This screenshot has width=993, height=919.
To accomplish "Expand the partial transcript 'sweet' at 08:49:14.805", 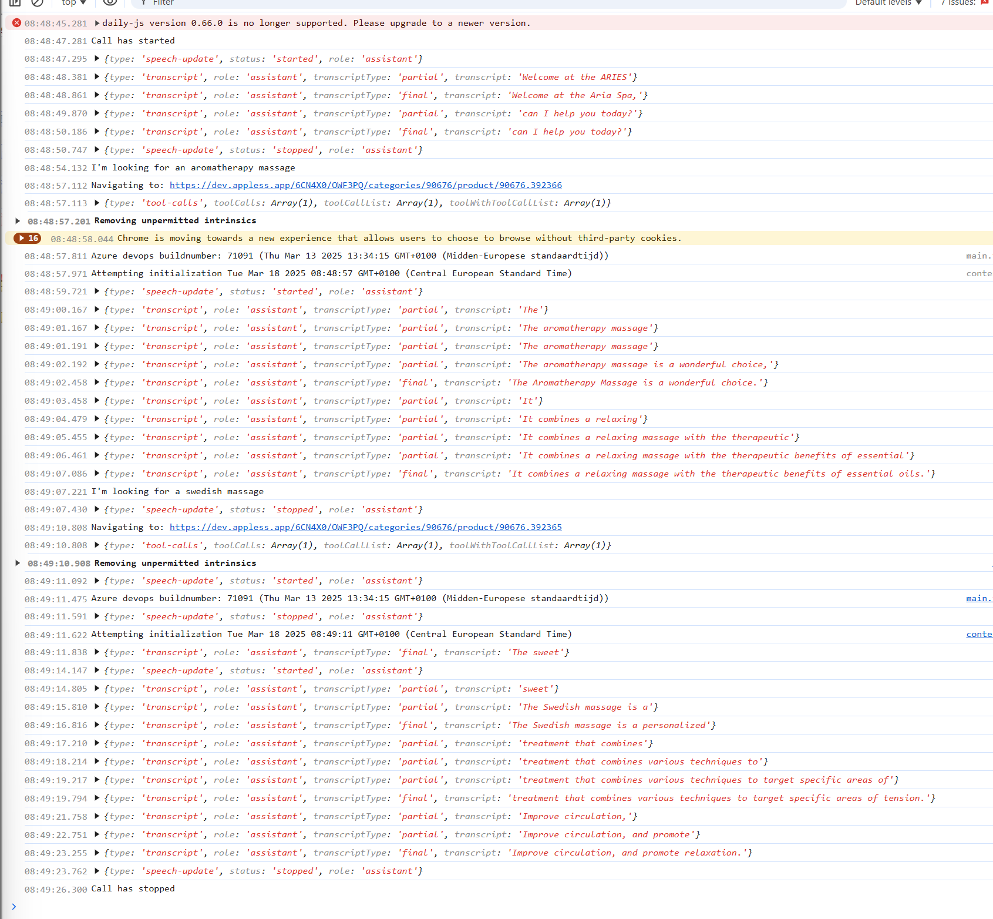I will (97, 689).
